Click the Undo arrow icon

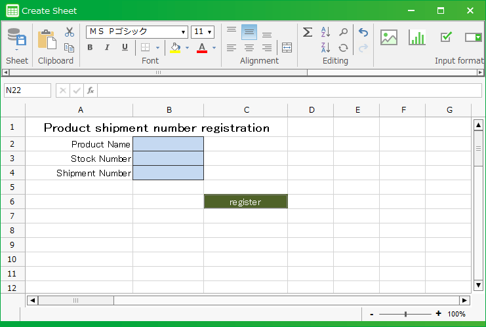pos(363,32)
